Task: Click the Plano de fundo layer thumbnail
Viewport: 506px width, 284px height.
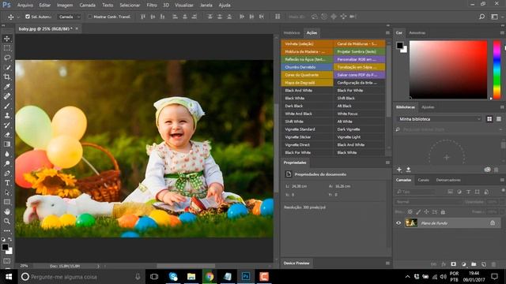Action: coord(411,222)
